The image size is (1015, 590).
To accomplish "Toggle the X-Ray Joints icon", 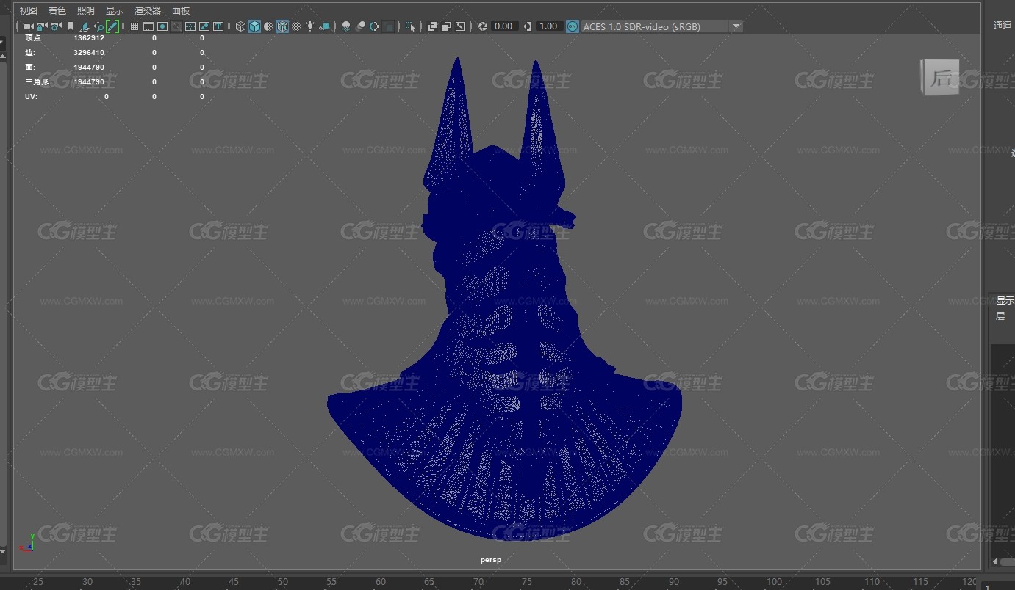I will (460, 26).
